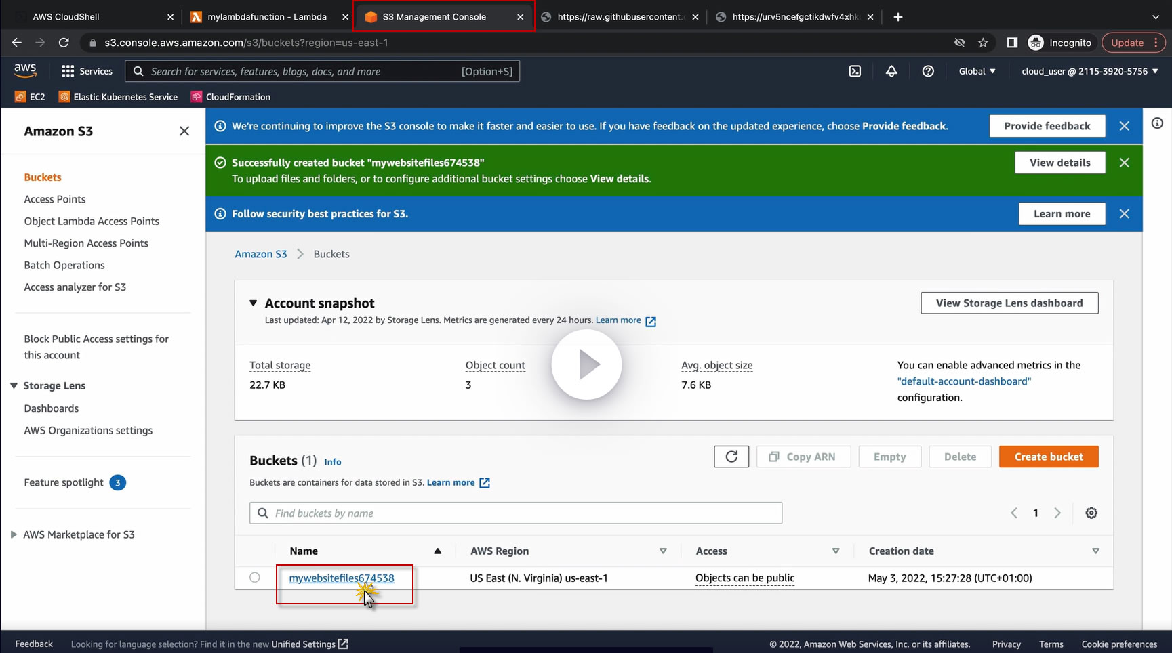Image resolution: width=1172 pixels, height=653 pixels.
Task: Click the AWS logo home icon
Action: coord(25,70)
